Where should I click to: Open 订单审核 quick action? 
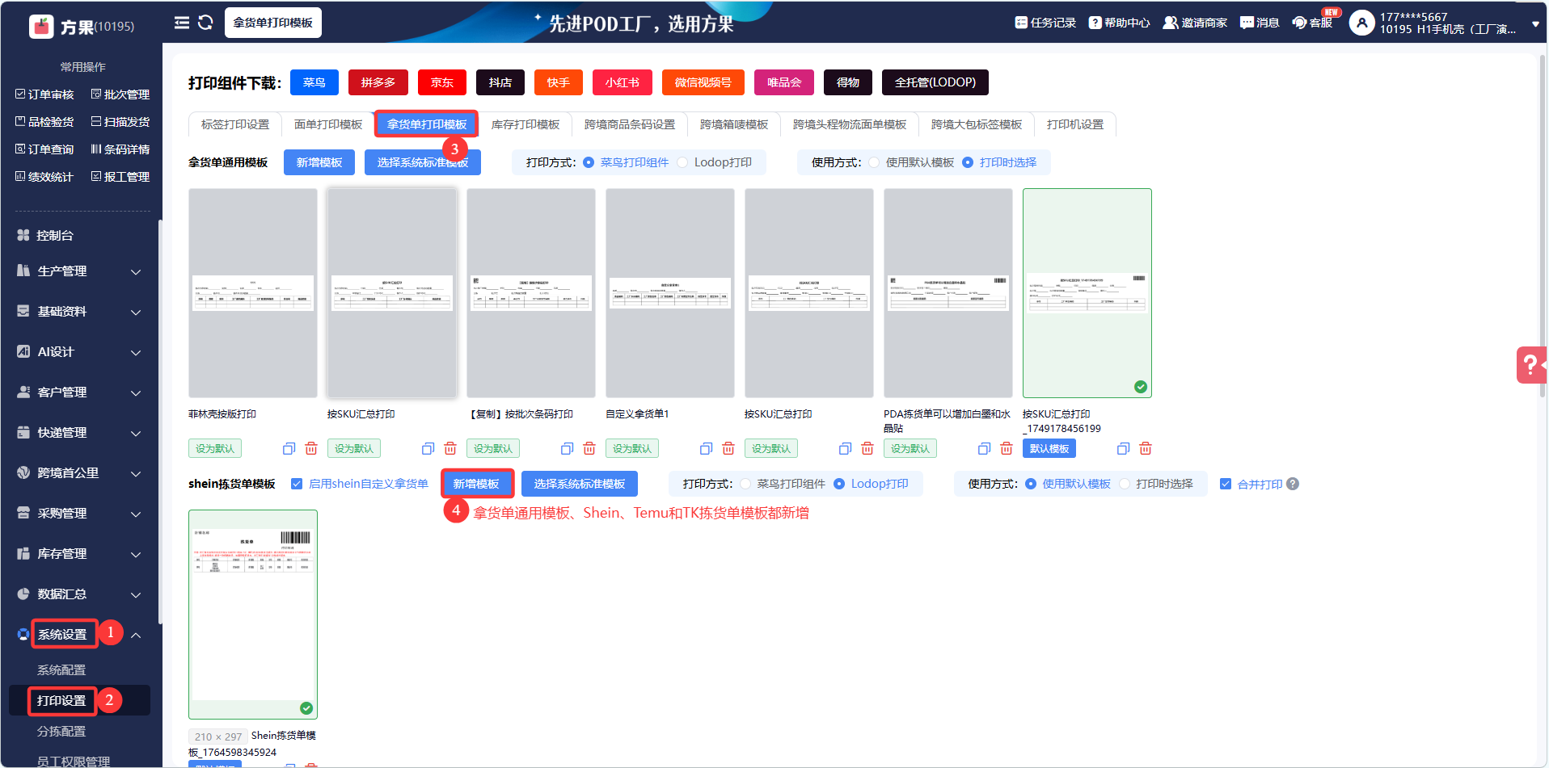pyautogui.click(x=44, y=94)
